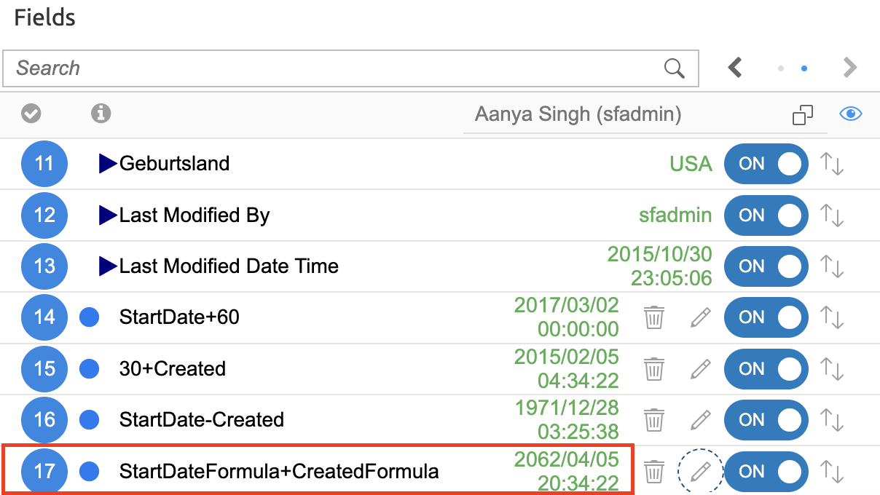
Task: Toggle Last Modified By field off
Action: 766,215
